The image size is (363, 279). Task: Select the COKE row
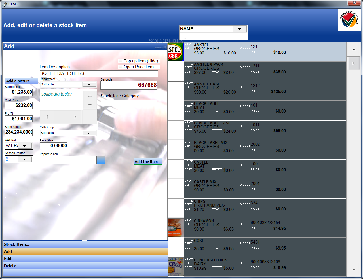[x=257, y=248]
